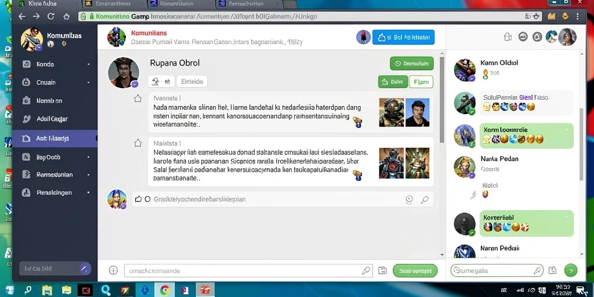Viewport: 594px width, 297px height.
Task: Open Chrome icon on taskbar
Action: 164,290
